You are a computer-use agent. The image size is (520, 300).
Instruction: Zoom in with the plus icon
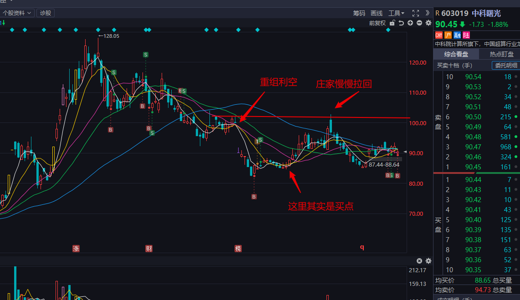[410, 23]
